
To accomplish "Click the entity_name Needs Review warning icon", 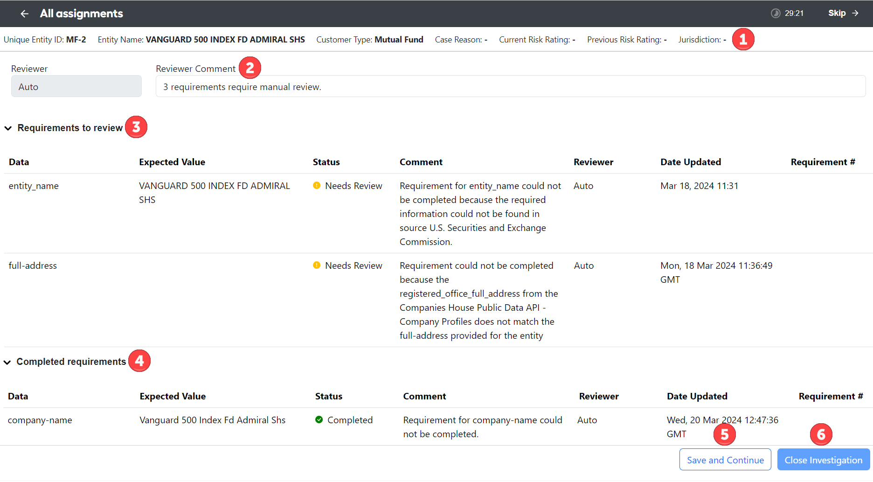I will 317,186.
